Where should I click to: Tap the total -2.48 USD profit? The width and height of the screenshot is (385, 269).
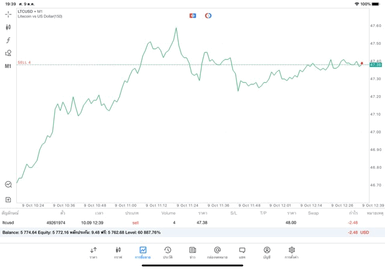tap(359, 232)
